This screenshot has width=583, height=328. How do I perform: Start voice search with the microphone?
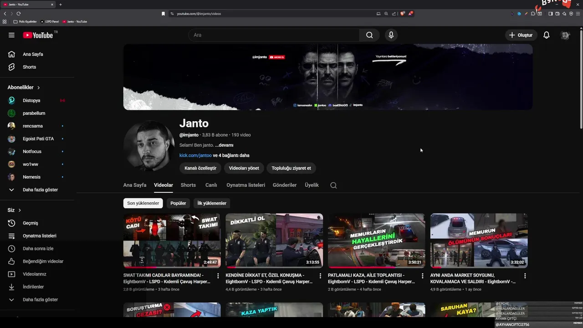(391, 35)
